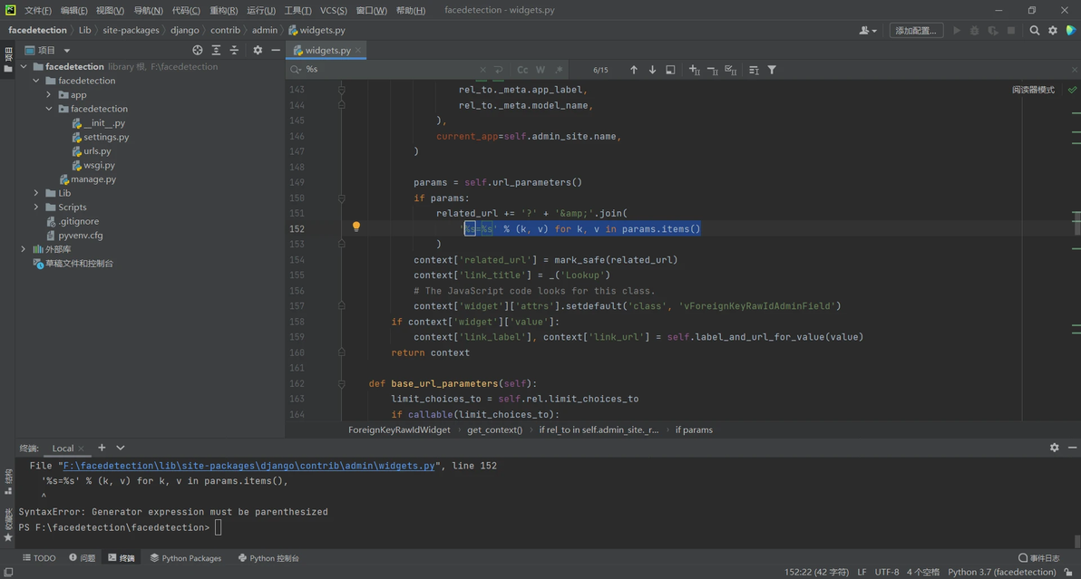1081x579 pixels.
Task: Toggle the regex option in search bar
Action: 560,70
